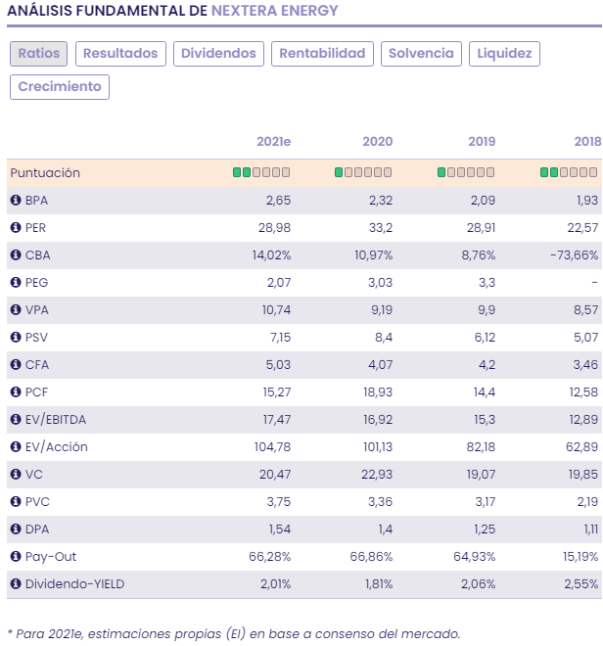Screen dimensions: 603x646
Task: Click the info icon next to DPA
Action: [16, 530]
